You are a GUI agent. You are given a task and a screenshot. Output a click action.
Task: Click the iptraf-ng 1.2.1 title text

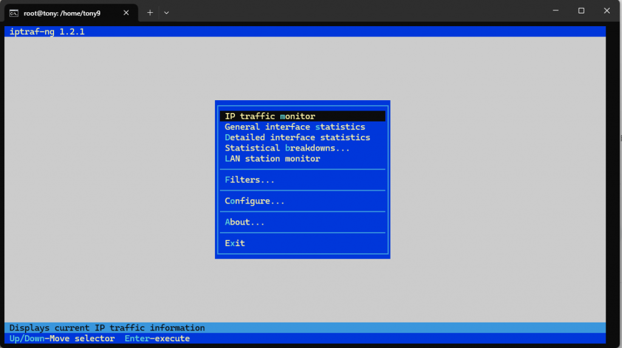point(47,32)
